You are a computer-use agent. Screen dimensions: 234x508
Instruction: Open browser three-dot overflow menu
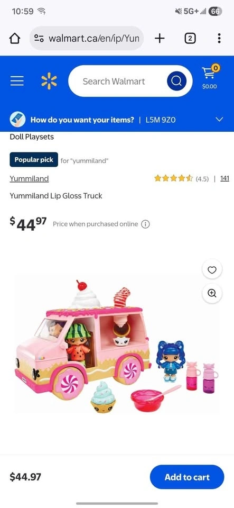219,39
